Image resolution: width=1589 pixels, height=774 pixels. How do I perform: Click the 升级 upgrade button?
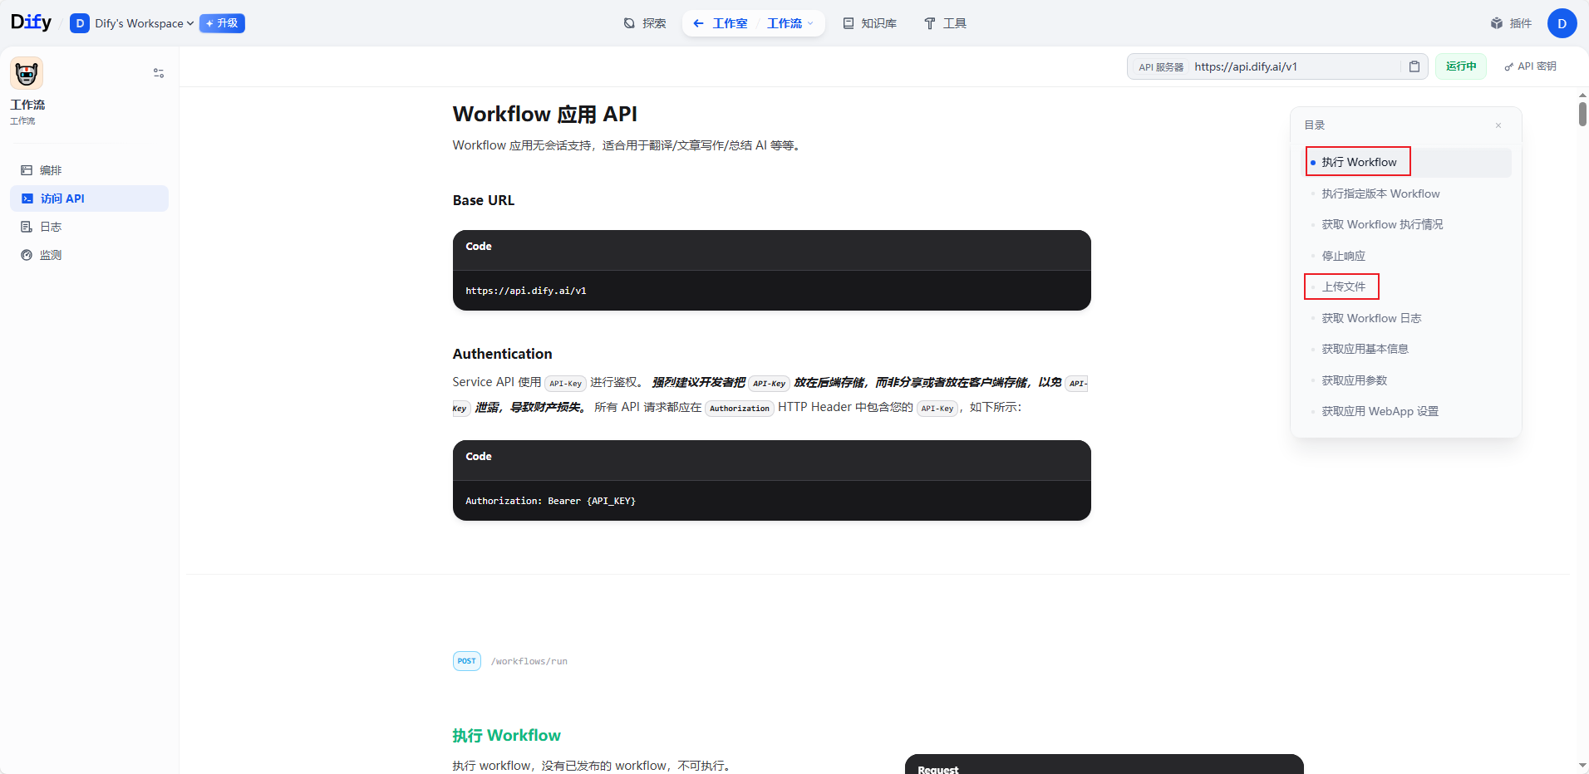click(221, 23)
